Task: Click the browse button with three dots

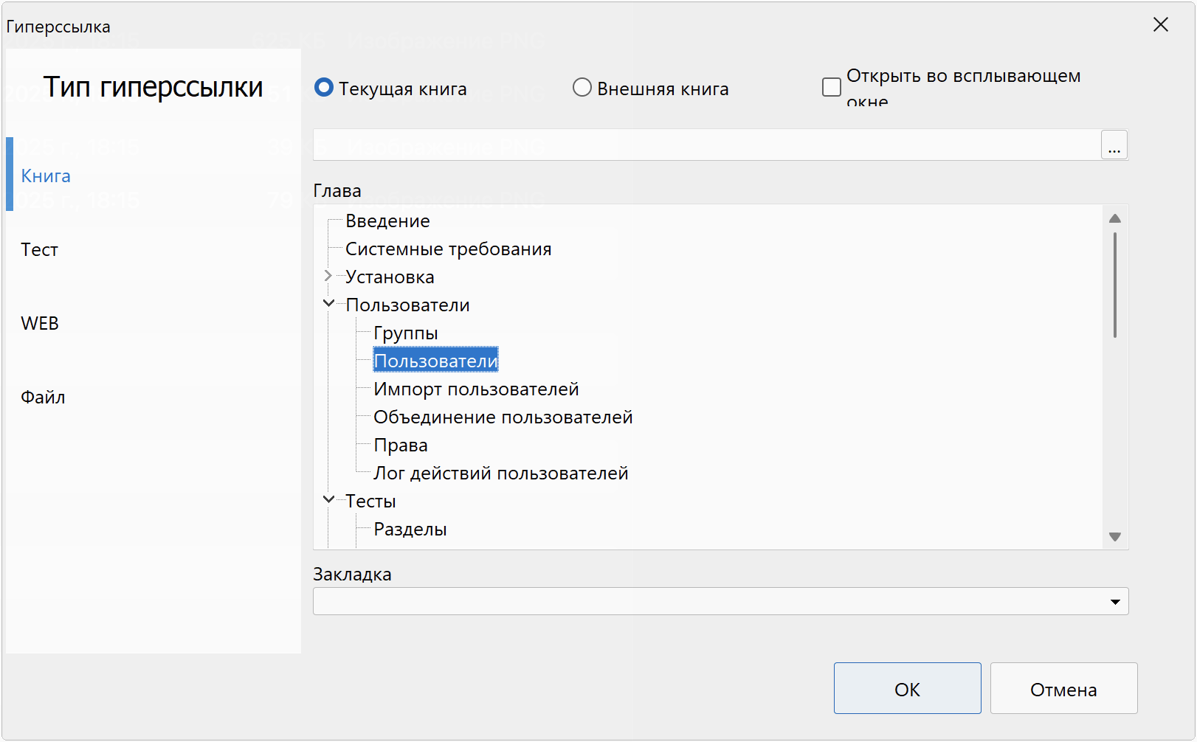Action: tap(1114, 145)
